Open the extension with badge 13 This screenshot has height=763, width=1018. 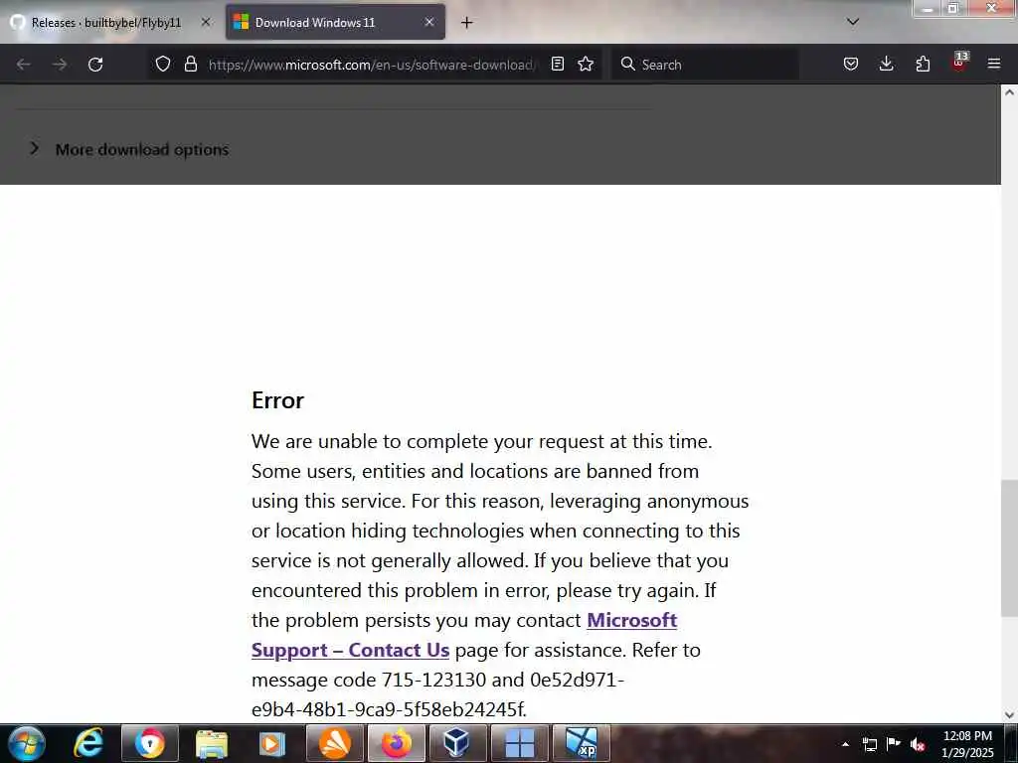pos(959,63)
